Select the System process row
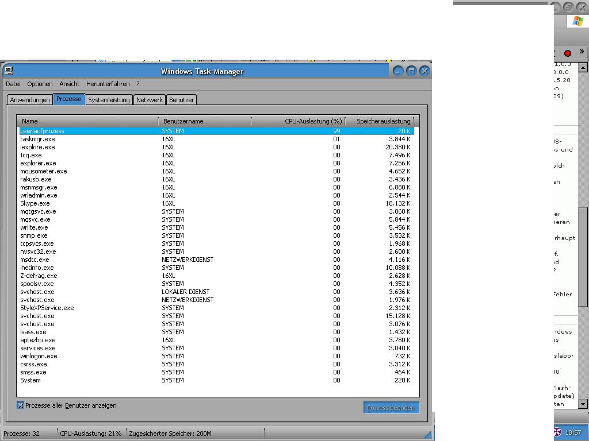Image resolution: width=589 pixels, height=441 pixels. [216, 380]
